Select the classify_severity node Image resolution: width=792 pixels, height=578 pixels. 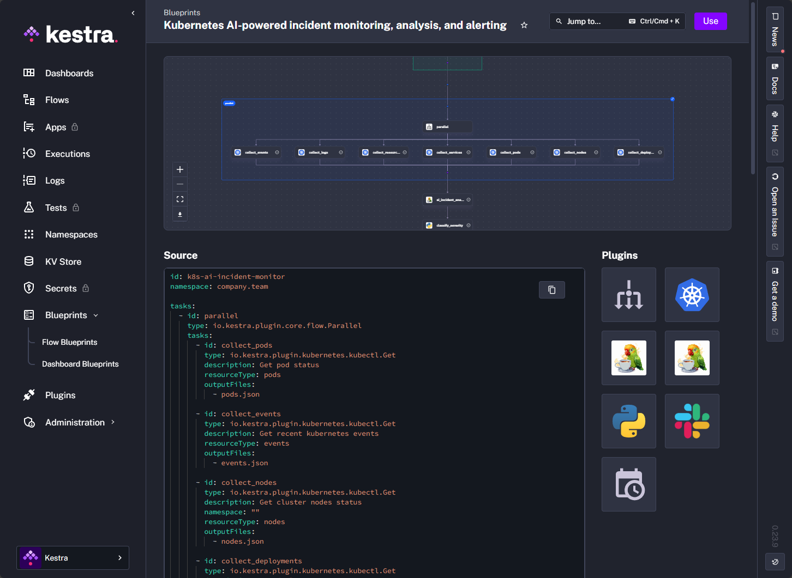pyautogui.click(x=448, y=226)
